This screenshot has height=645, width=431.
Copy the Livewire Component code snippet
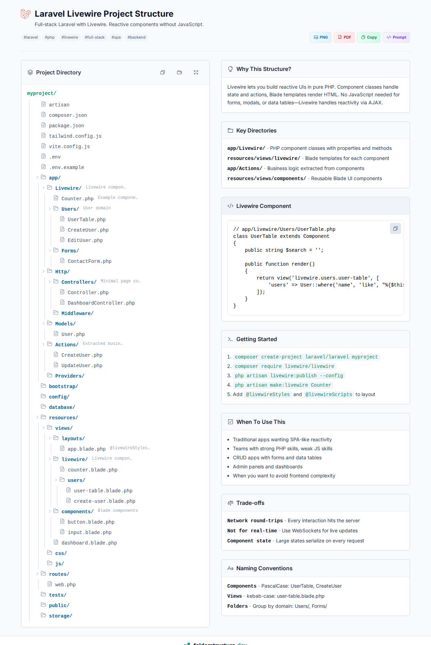point(395,228)
